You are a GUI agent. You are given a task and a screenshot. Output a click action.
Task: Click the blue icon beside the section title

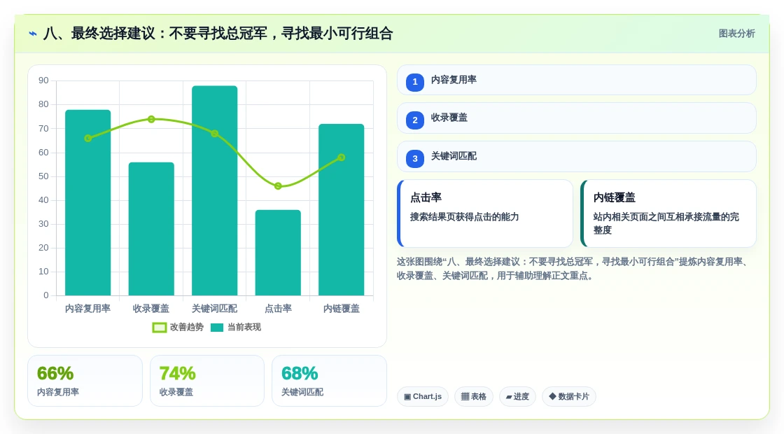[33, 34]
